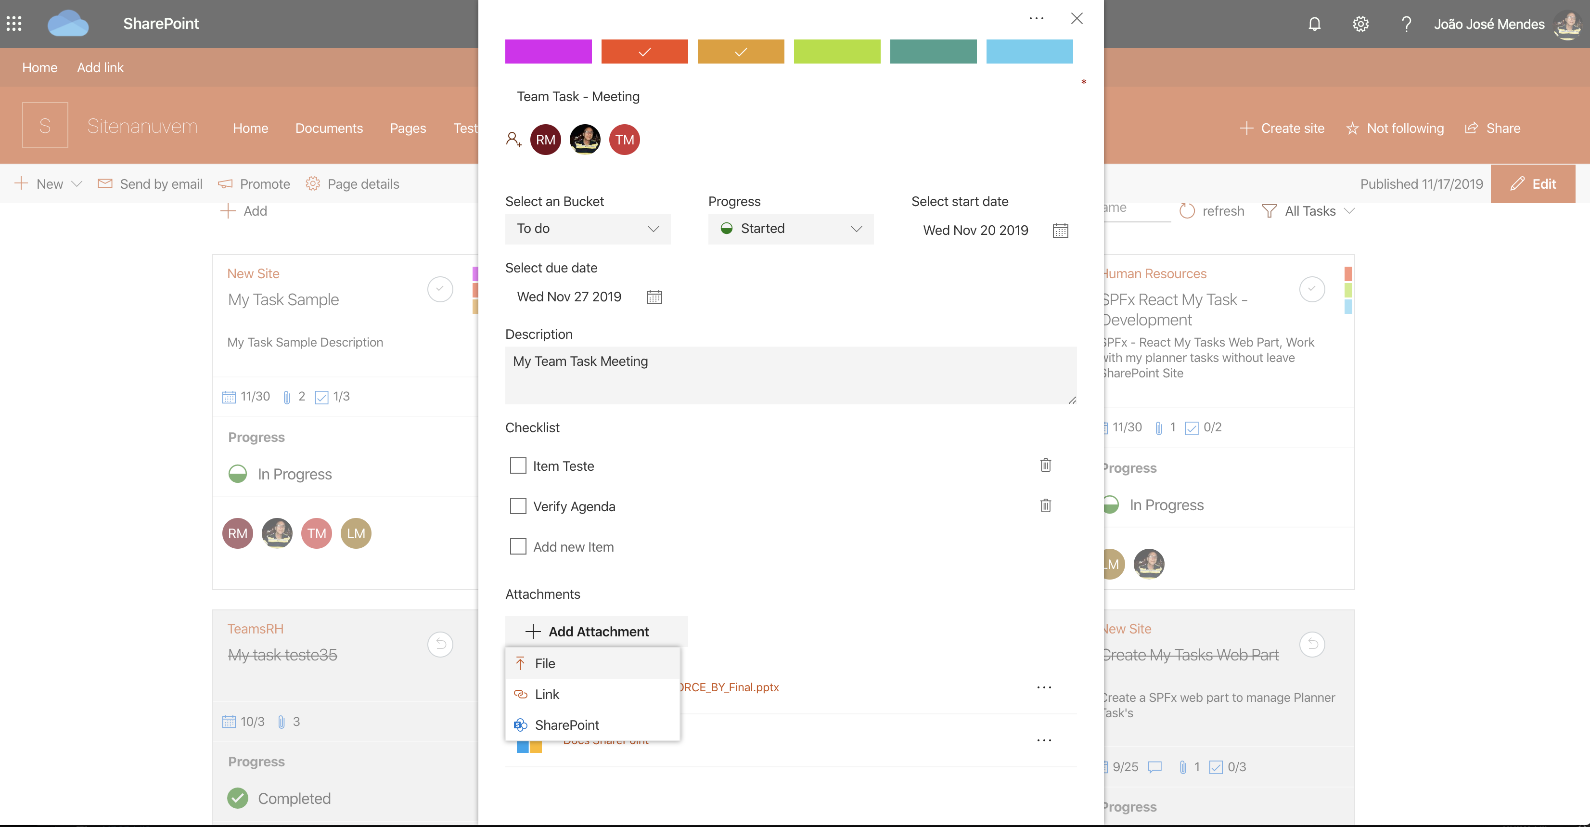The width and height of the screenshot is (1590, 827).
Task: Click the Add Attachment plus icon
Action: tap(532, 630)
